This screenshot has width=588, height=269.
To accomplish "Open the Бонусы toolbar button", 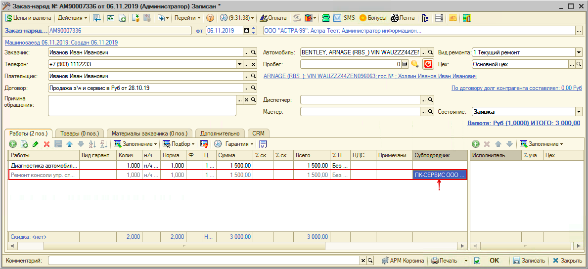I will pos(373,18).
